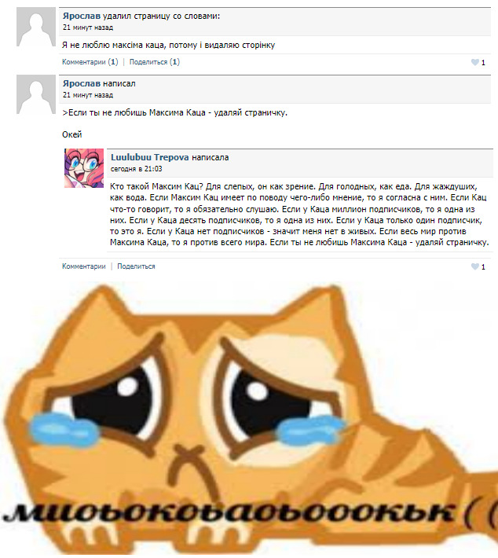This screenshot has height=558, width=498.
Task: Open the Luulubuu Trepova profile link
Action: 150,157
